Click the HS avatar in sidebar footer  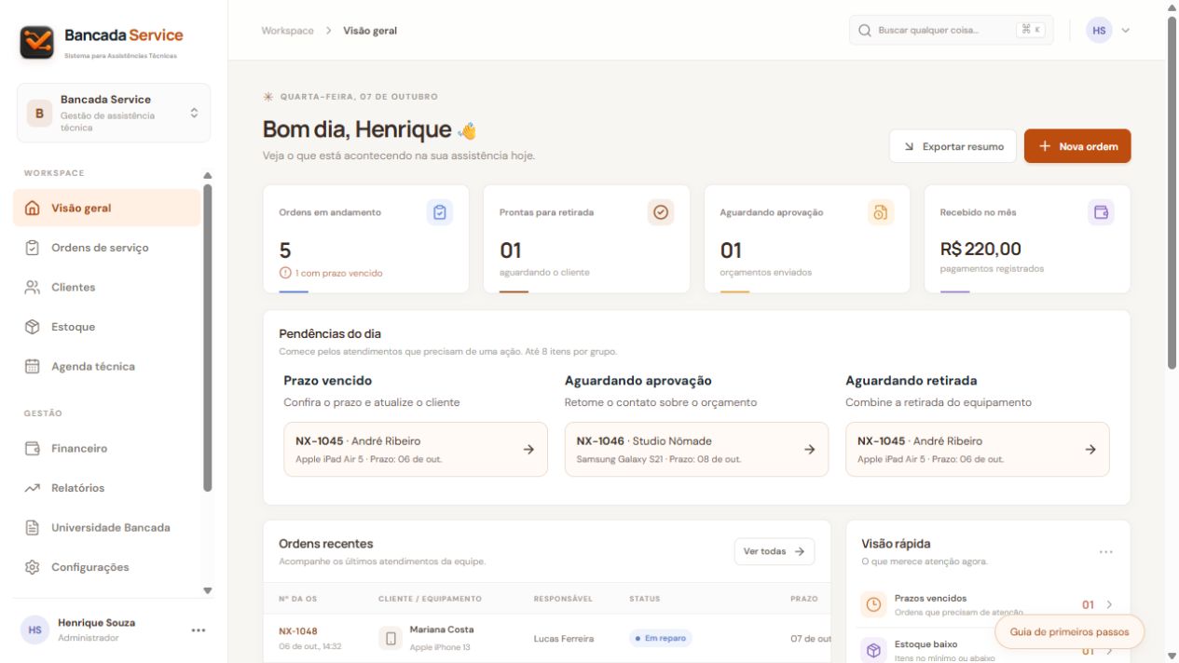(34, 630)
